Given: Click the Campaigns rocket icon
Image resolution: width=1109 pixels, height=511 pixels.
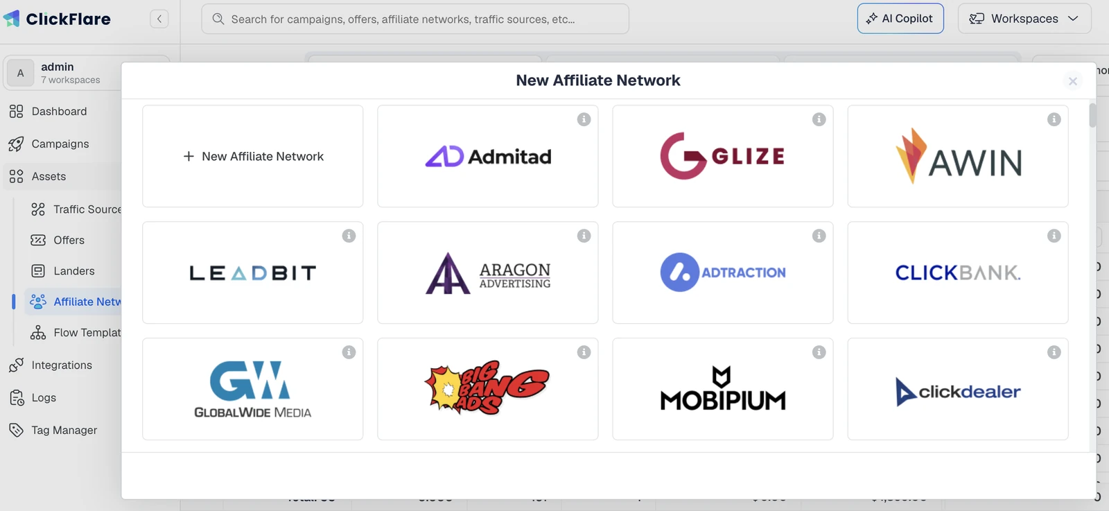Looking at the screenshot, I should pyautogui.click(x=16, y=144).
